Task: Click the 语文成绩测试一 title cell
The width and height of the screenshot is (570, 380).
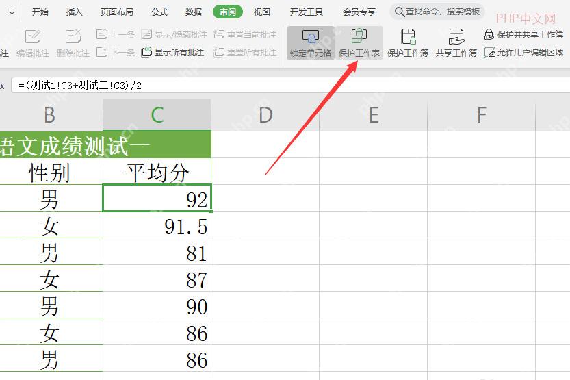Action: tap(105, 144)
